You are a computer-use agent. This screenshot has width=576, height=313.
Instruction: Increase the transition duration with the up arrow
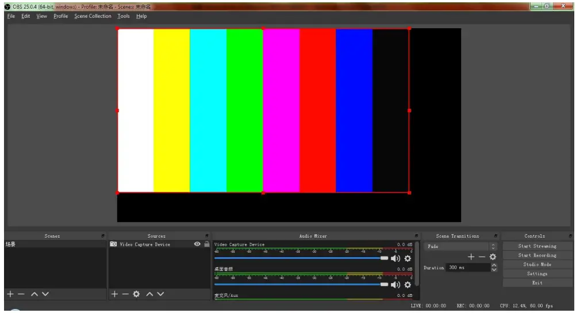coord(494,265)
